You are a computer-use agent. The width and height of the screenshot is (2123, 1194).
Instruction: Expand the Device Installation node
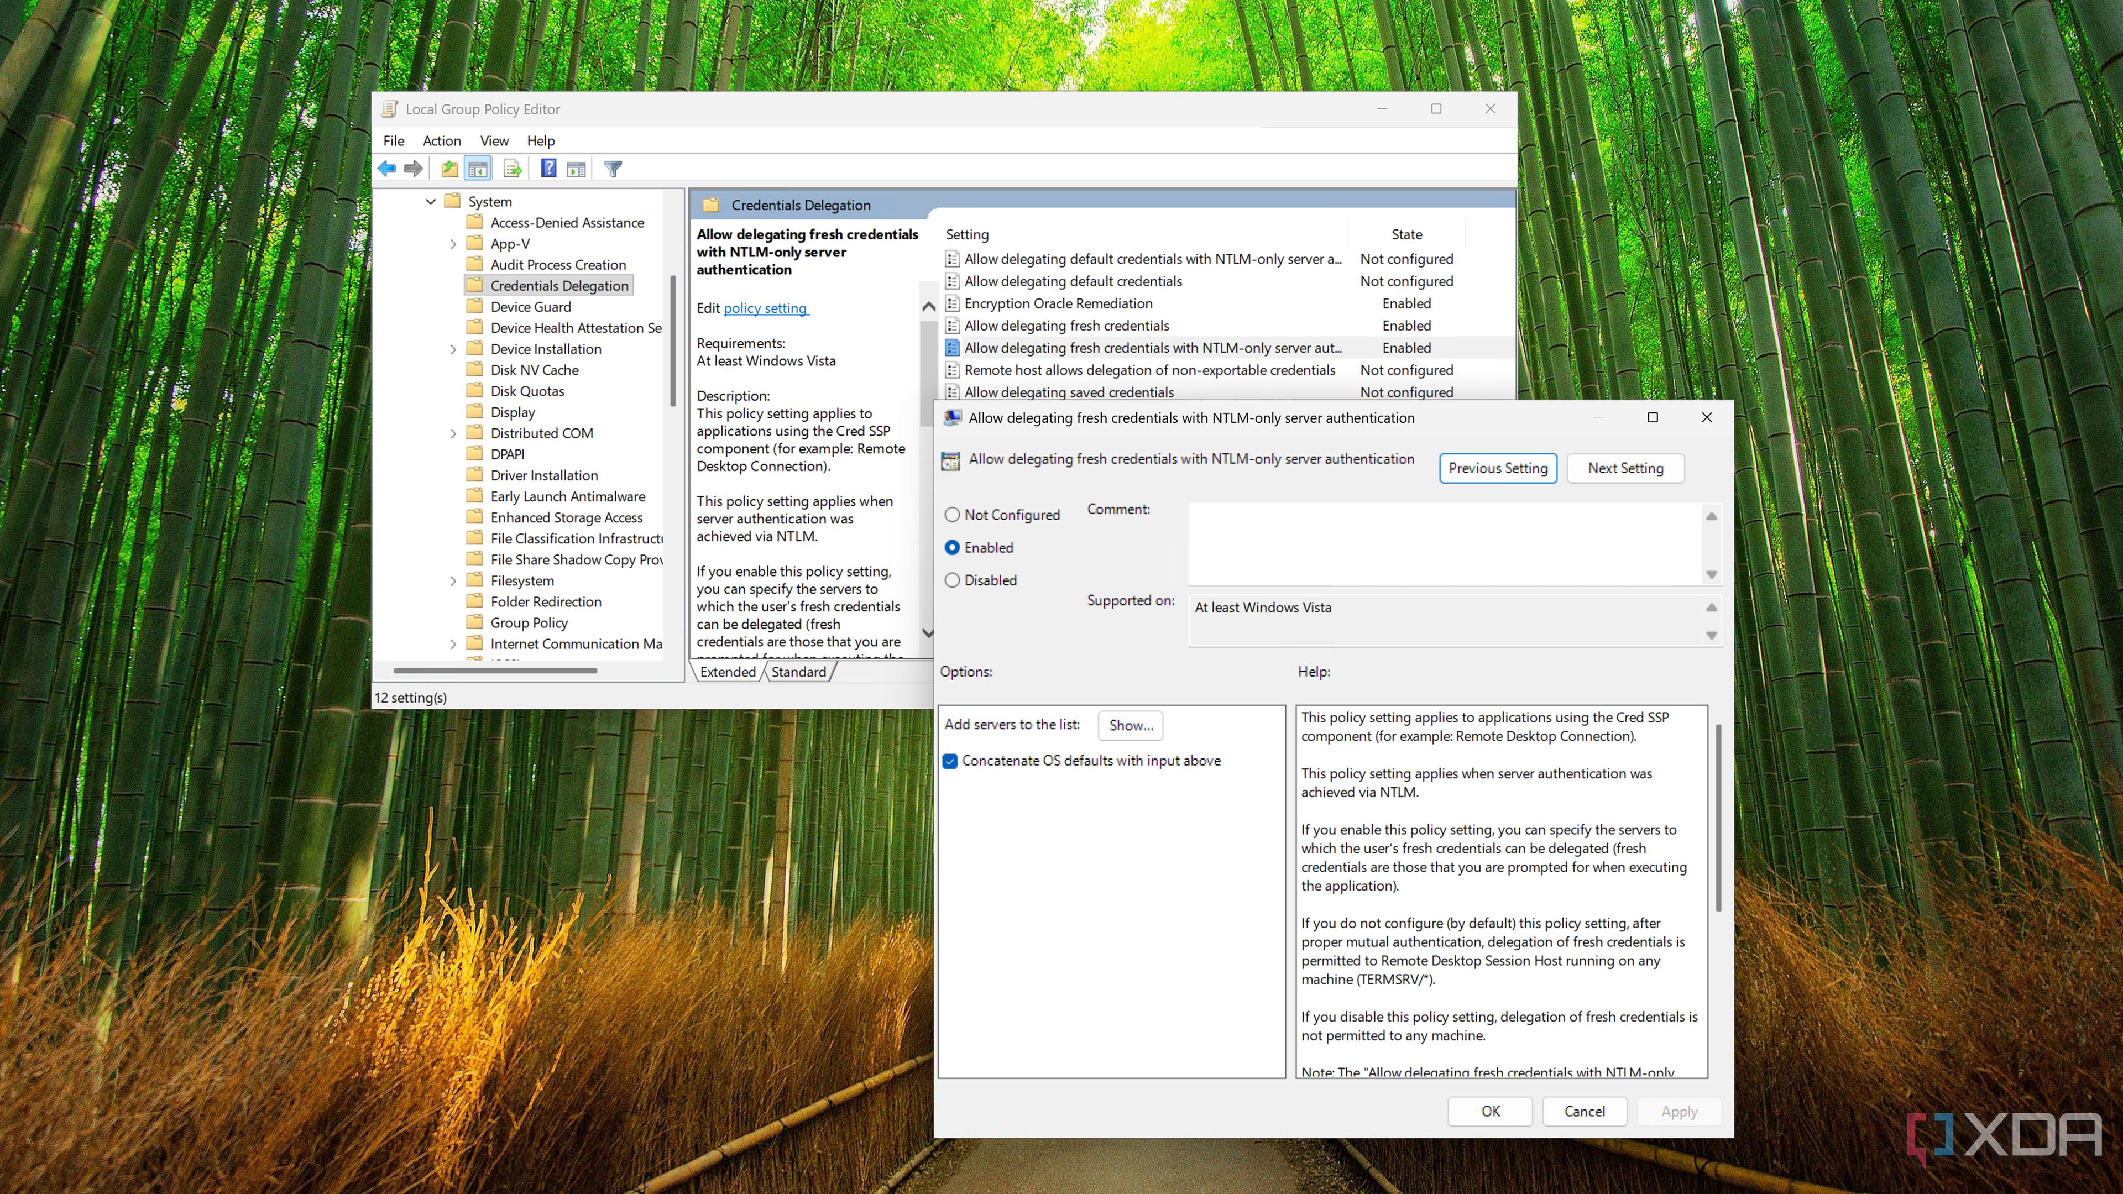(x=452, y=349)
